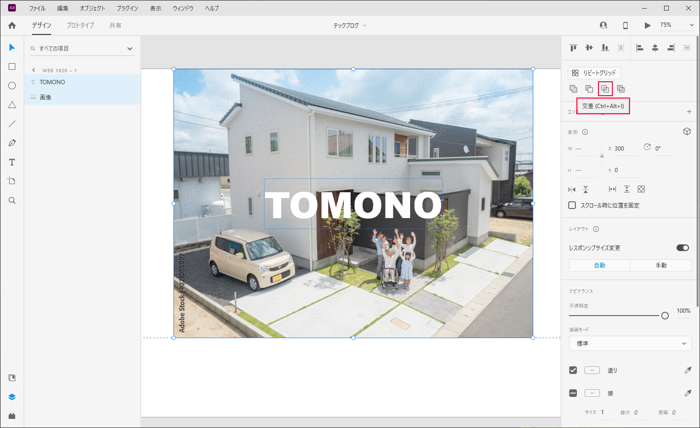This screenshot has height=428, width=700.
Task: Select the Pen tool
Action: [11, 143]
